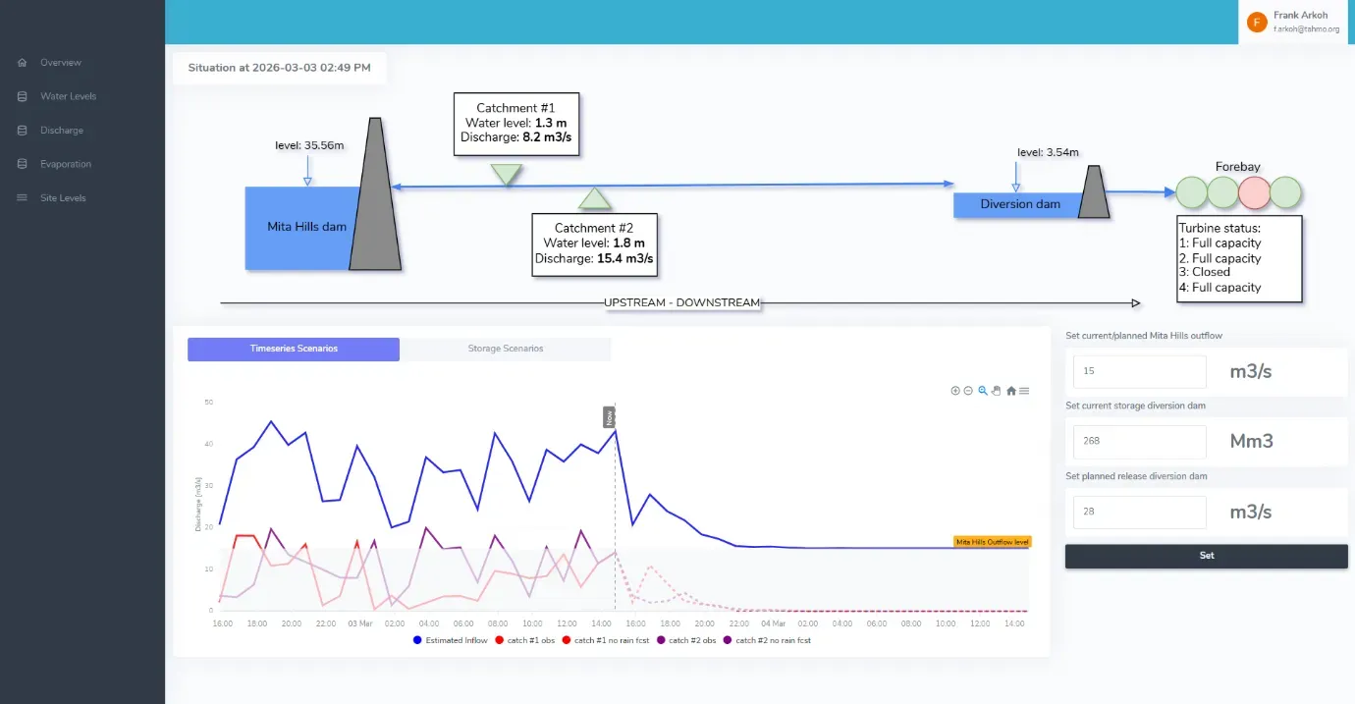Click the chart zoom in plus icon
Screen dimensions: 1355x704
pyautogui.click(x=955, y=391)
